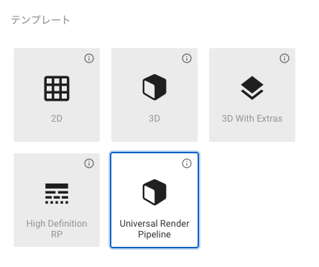Viewport: 319px width, 267px height.
Task: View info for Universal Render Pipeline template
Action: point(187,163)
